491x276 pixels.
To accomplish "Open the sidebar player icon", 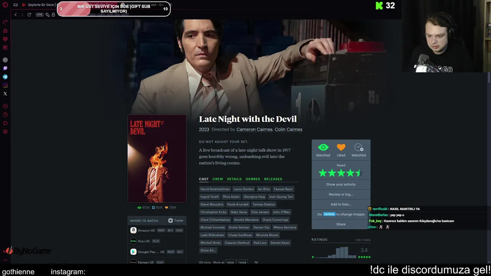I will pyautogui.click(x=5, y=107).
